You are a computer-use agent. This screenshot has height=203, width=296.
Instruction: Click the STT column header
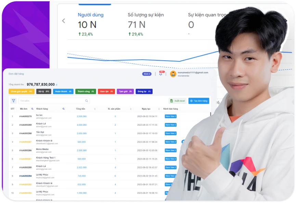pos(12,109)
